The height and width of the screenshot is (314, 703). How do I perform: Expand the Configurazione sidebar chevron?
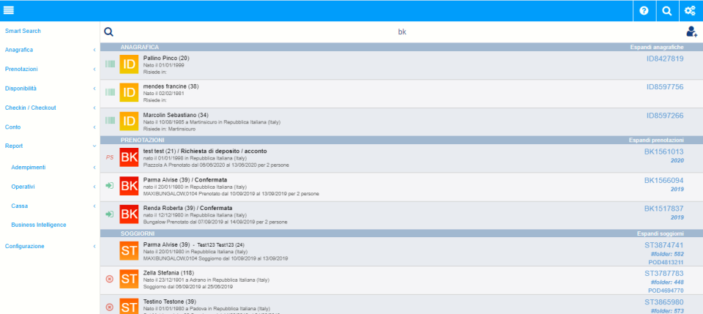coord(94,247)
